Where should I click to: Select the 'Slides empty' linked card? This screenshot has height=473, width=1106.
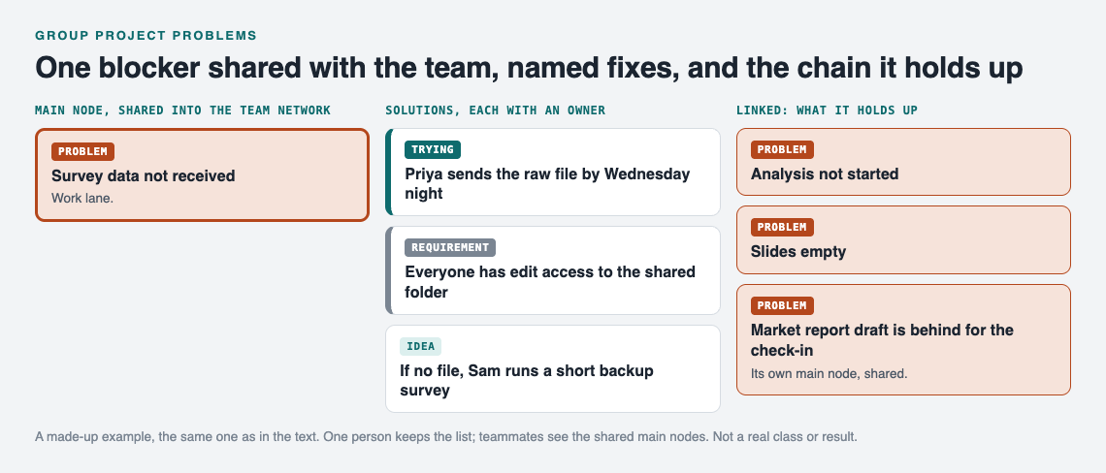coord(903,239)
